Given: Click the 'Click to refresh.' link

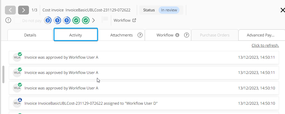Looking at the screenshot, I should pyautogui.click(x=265, y=45).
